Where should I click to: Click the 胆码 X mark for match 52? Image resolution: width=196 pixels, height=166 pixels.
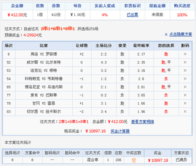coord(185,62)
